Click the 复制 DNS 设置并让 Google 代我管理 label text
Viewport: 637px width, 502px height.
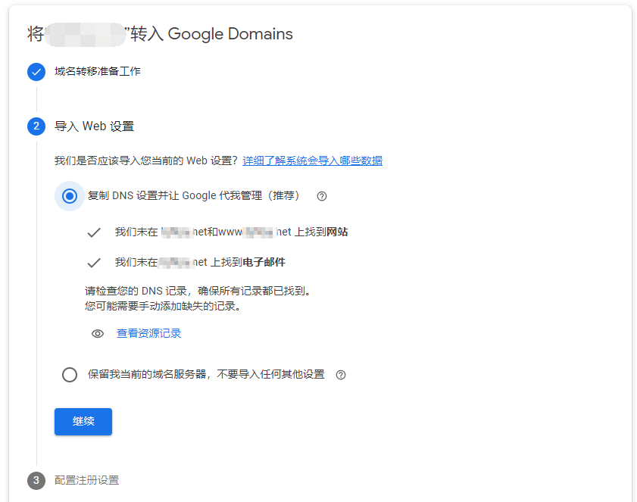[x=194, y=196]
